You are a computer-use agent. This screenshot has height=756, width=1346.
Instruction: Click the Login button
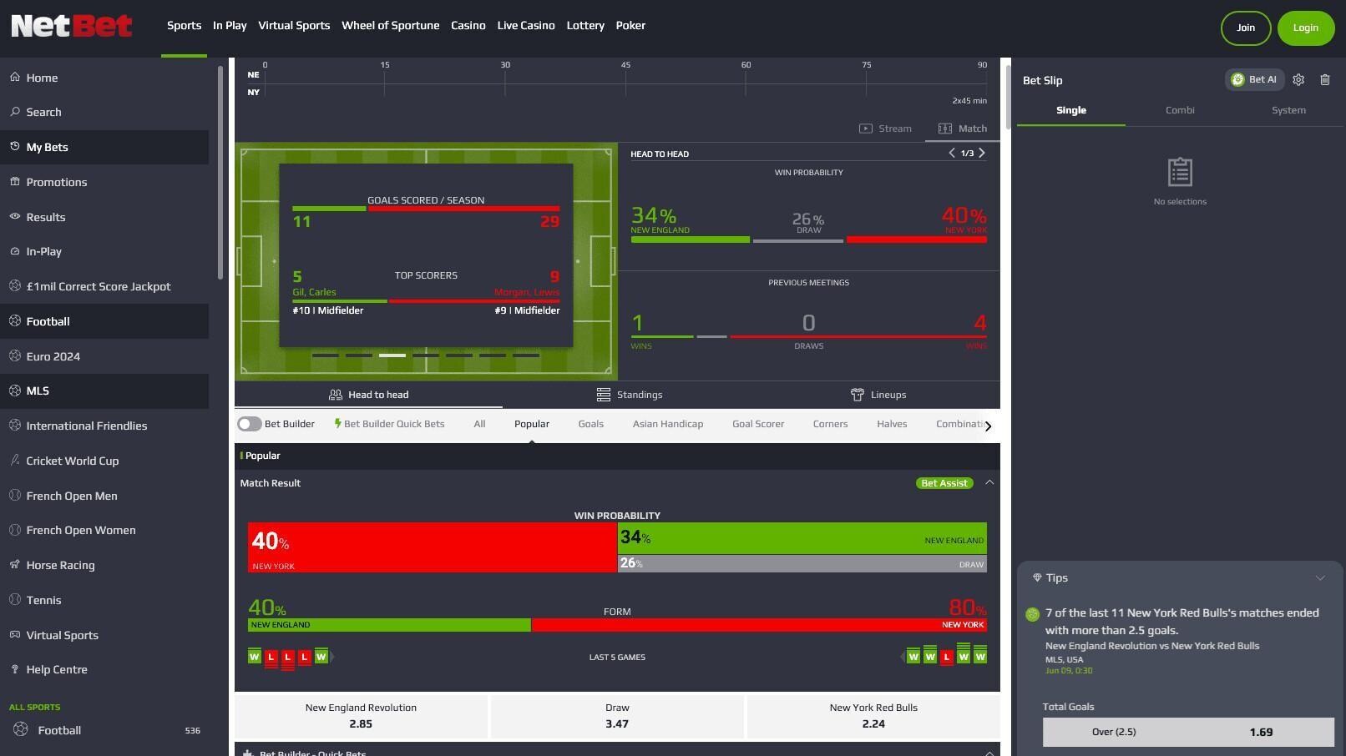pyautogui.click(x=1306, y=28)
